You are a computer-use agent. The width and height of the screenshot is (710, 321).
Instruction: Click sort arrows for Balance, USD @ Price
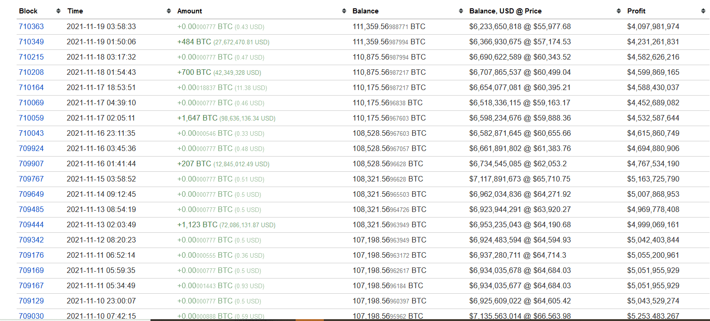point(619,11)
